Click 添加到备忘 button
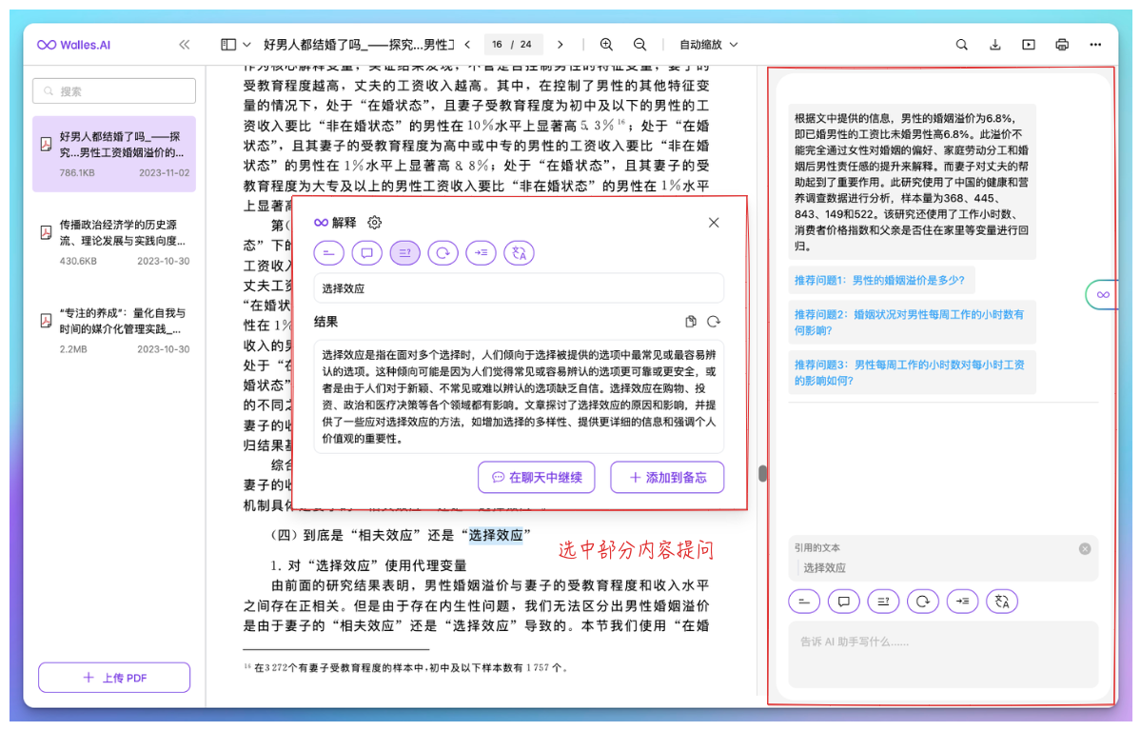 coord(667,478)
